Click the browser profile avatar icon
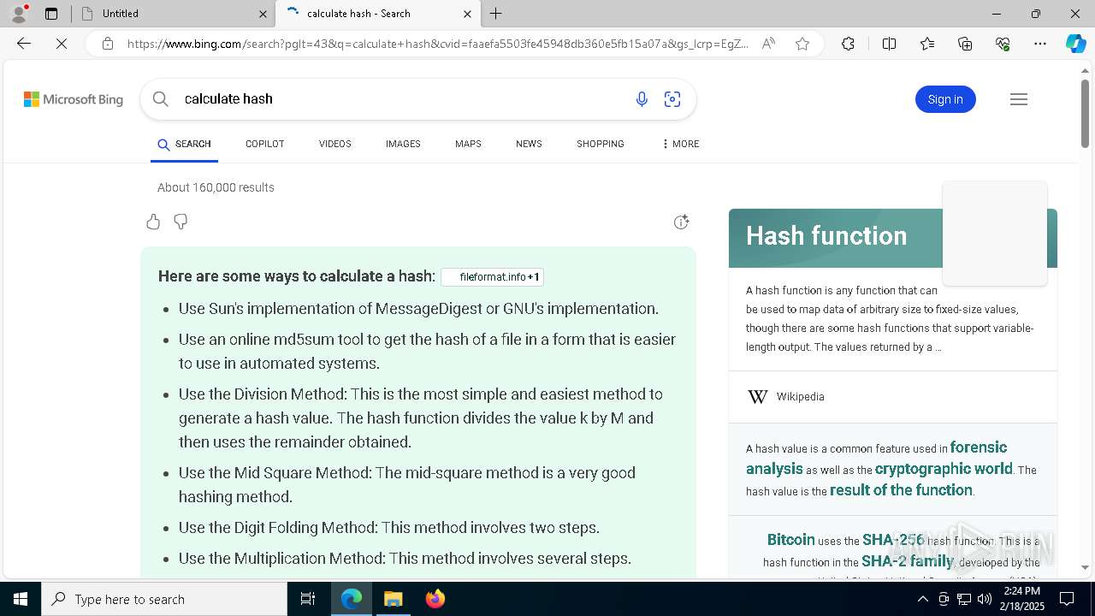1095x616 pixels. [x=19, y=13]
